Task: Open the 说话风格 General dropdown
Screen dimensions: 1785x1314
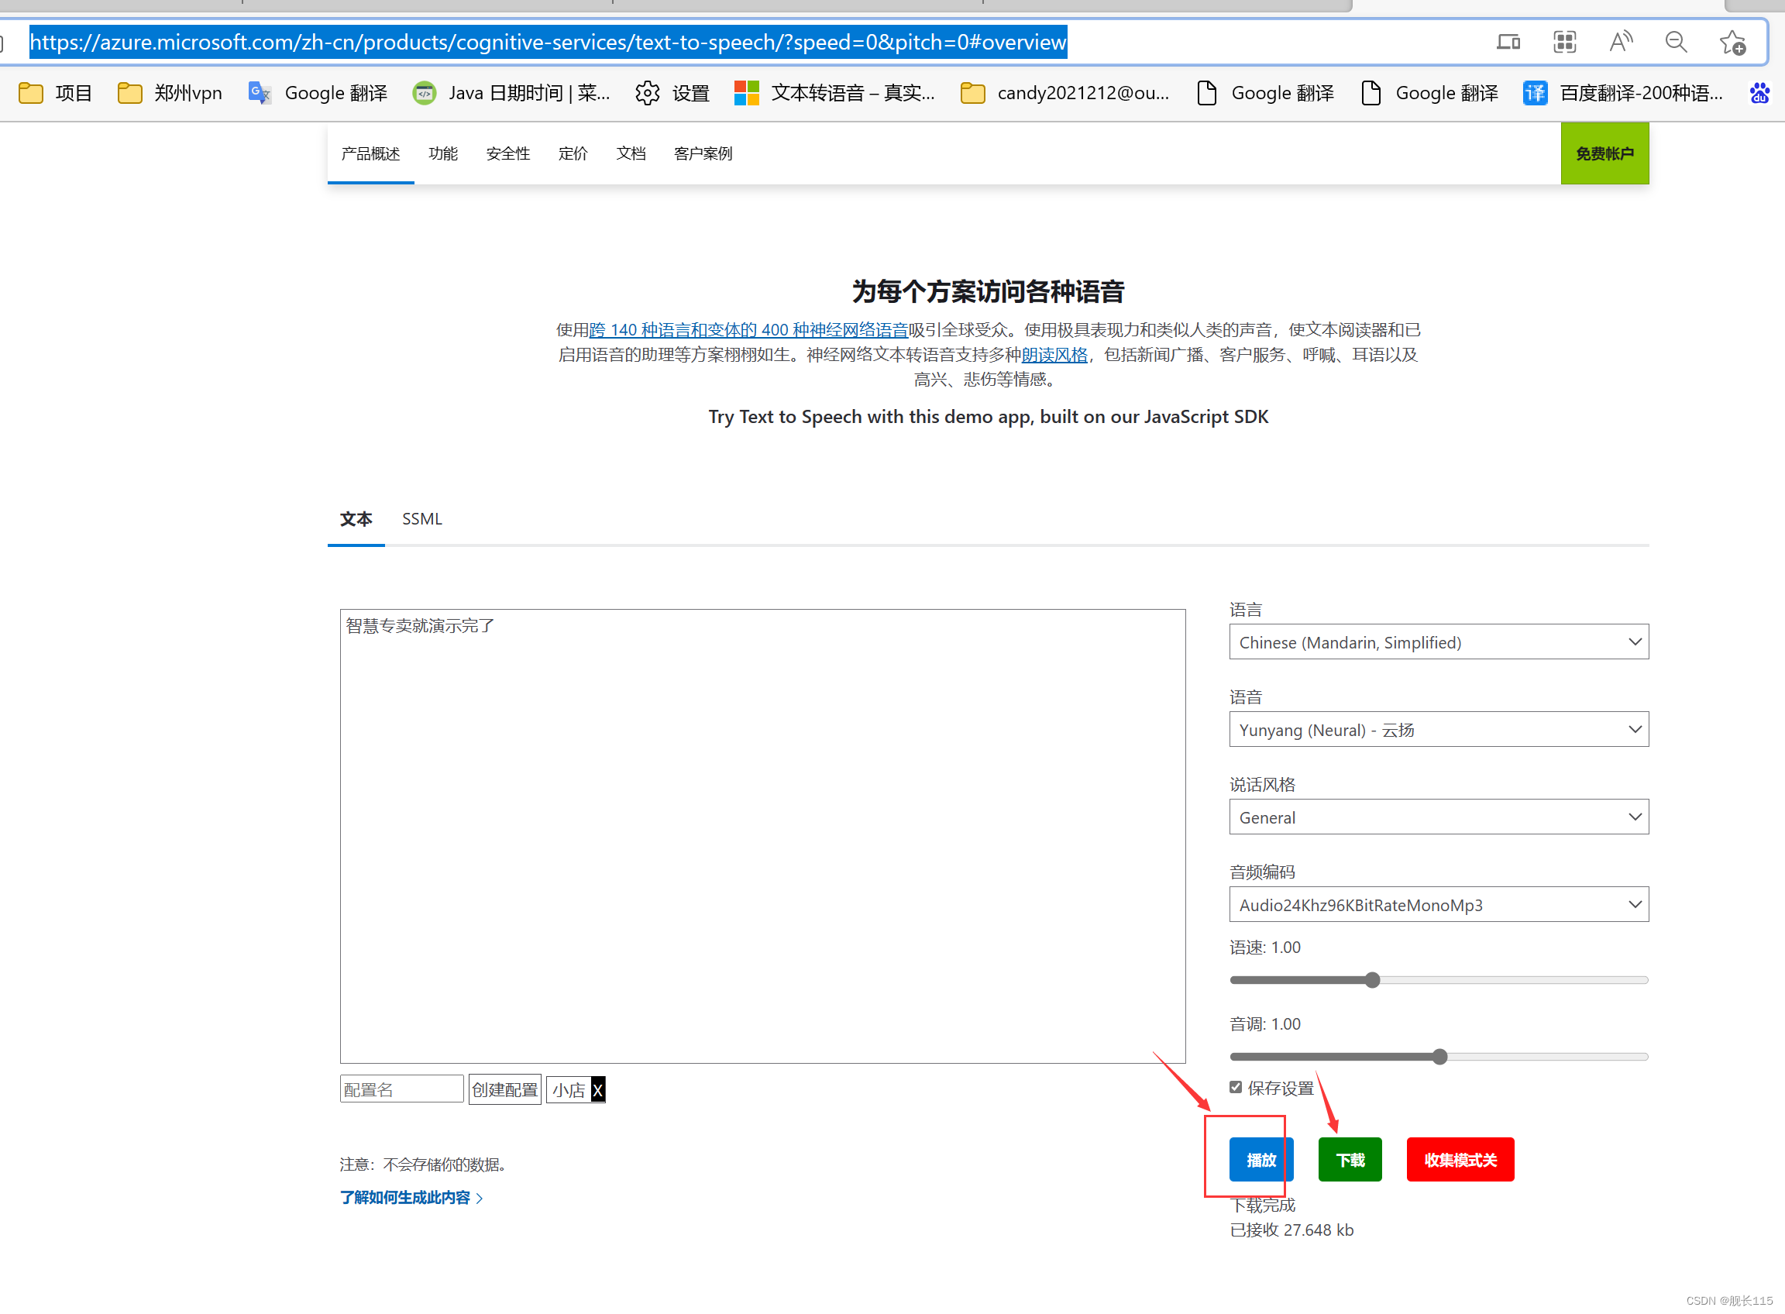Action: click(1438, 817)
